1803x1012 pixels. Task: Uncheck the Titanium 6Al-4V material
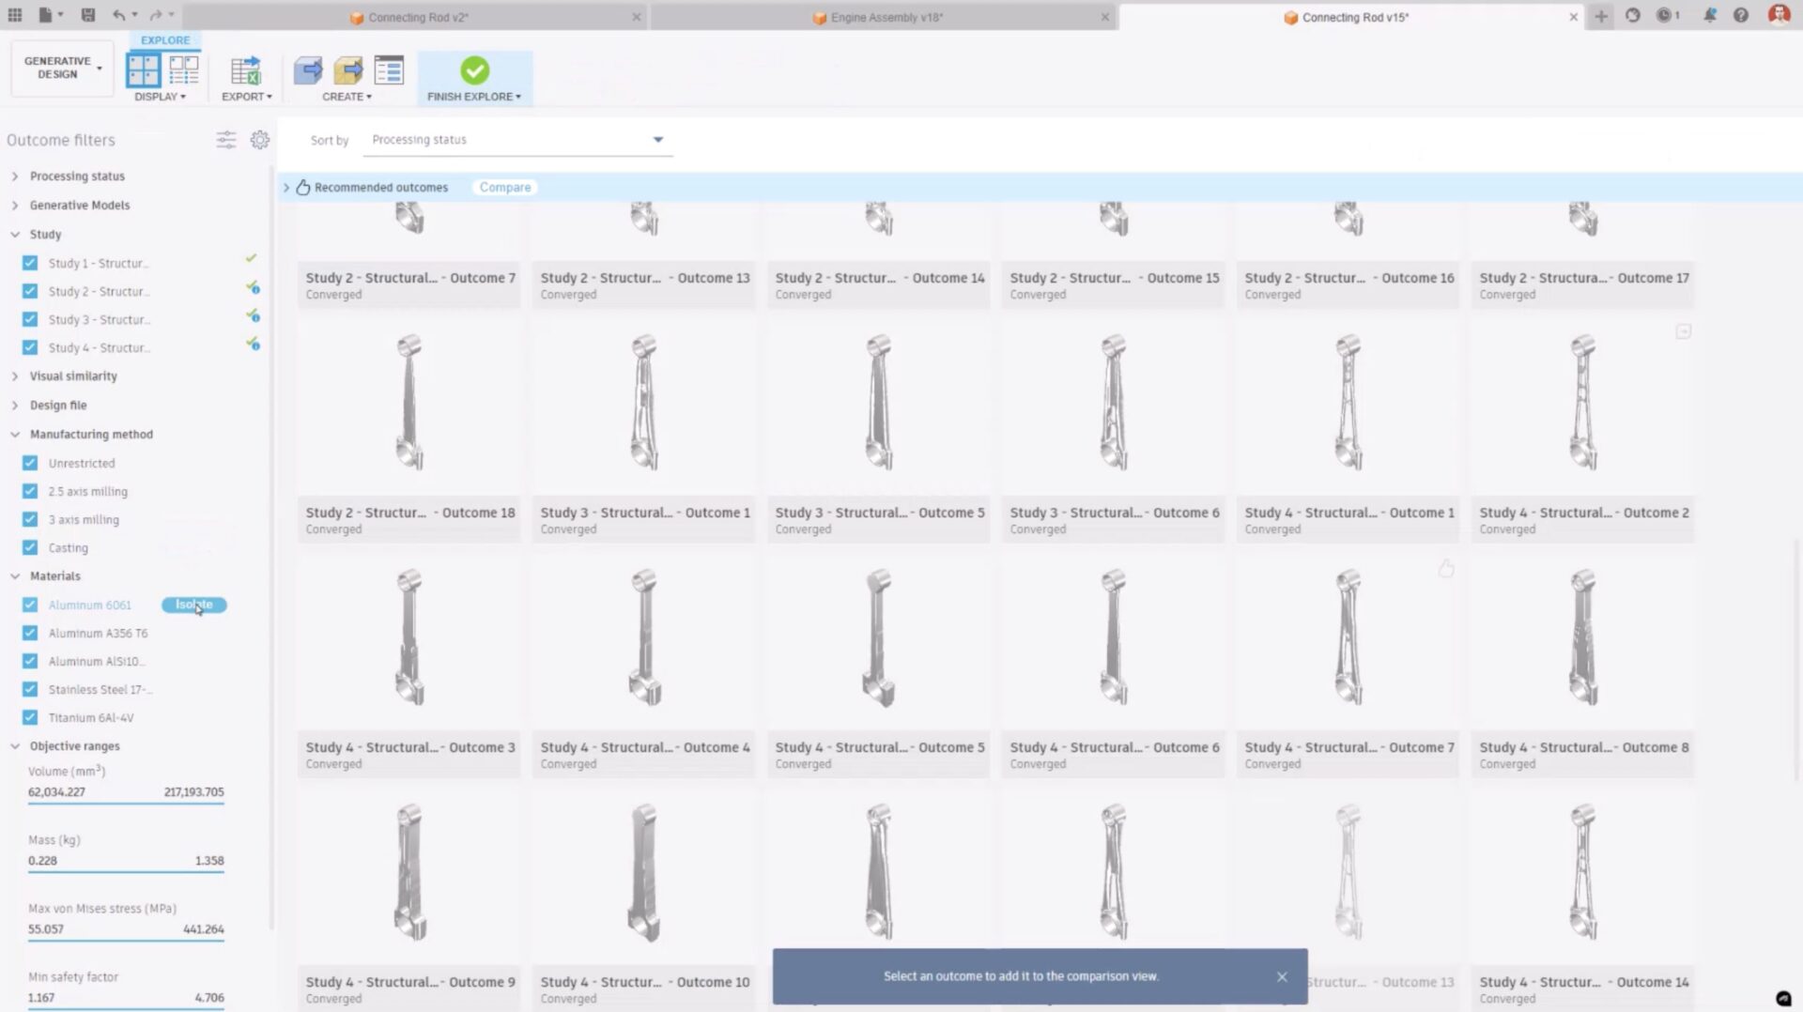click(x=29, y=717)
